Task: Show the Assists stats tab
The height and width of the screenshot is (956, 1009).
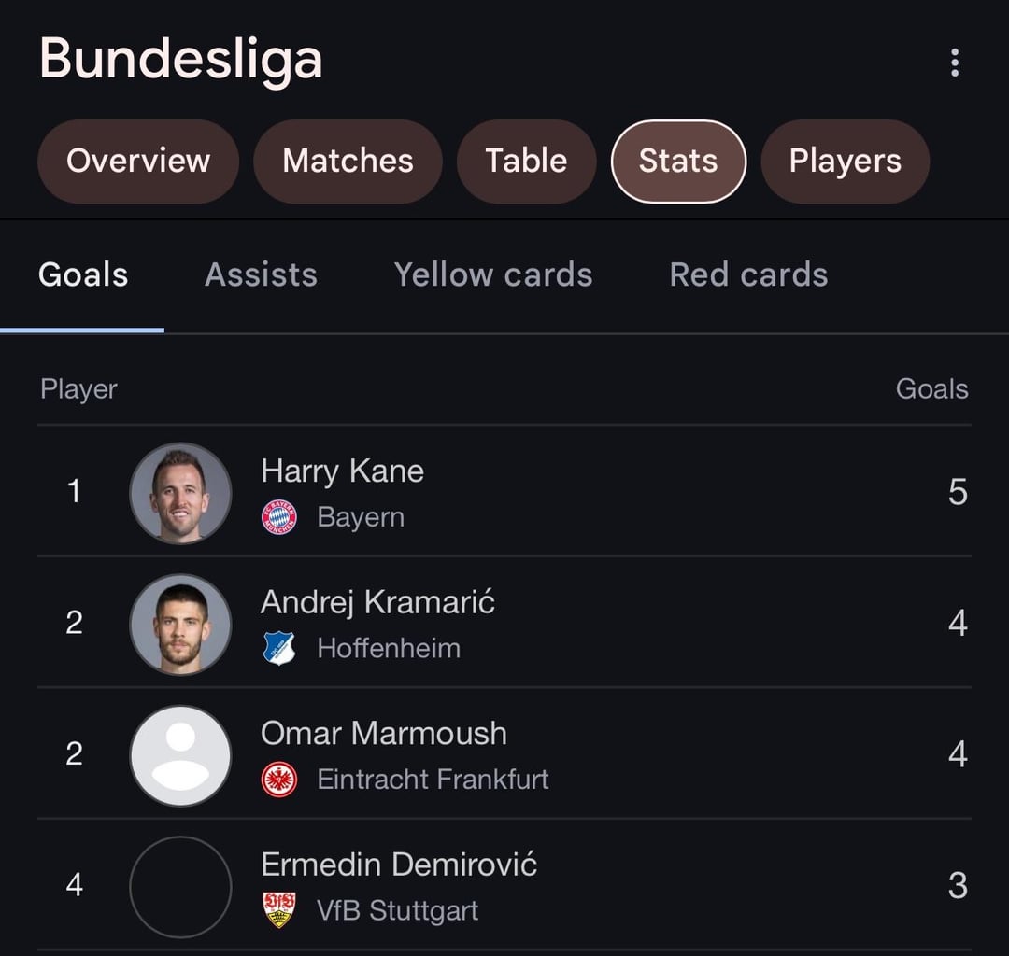Action: point(262,275)
